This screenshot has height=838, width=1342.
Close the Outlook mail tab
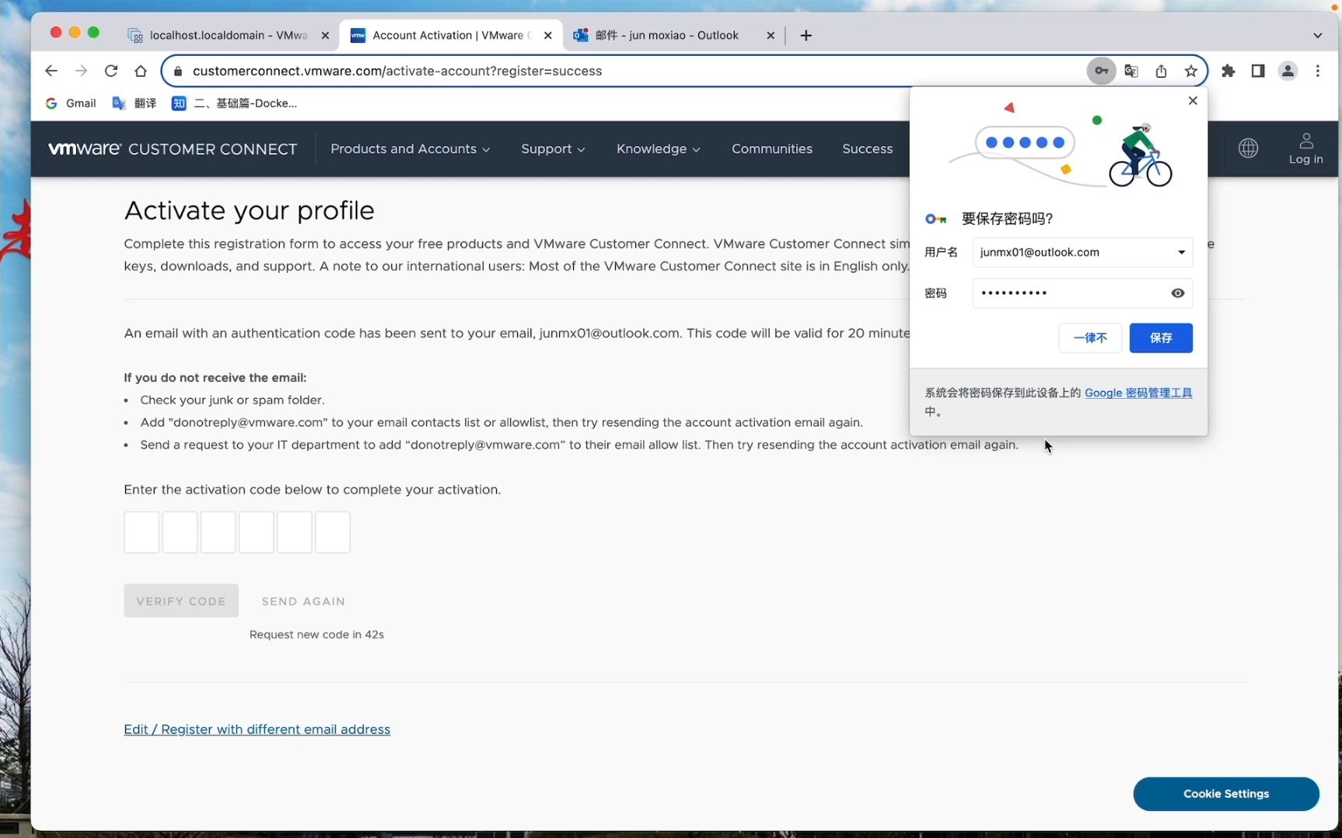(770, 35)
